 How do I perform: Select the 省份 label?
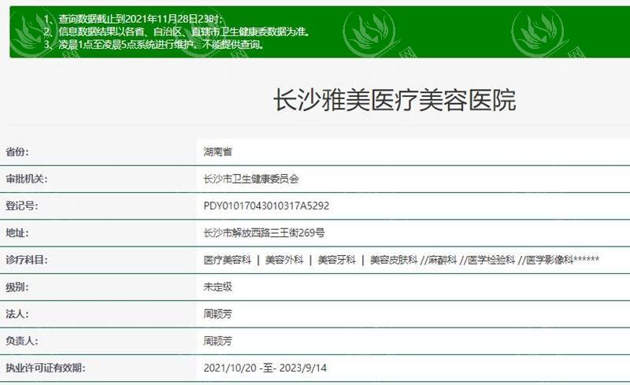[x=17, y=152]
